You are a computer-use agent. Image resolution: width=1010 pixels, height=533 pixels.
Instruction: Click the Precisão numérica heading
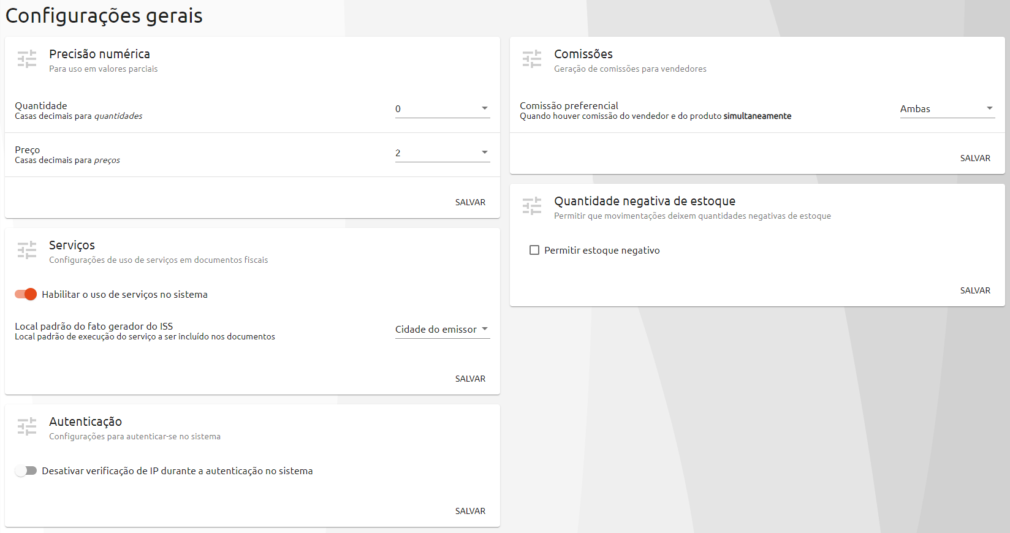[99, 54]
